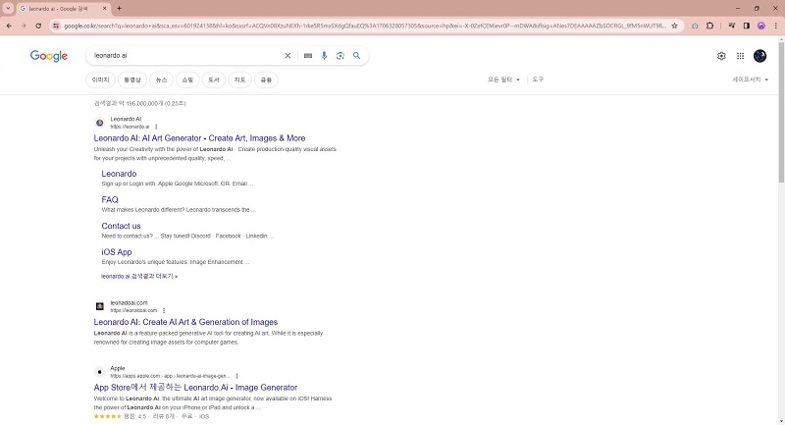Close the leonardo ai Google tab
The height and width of the screenshot is (425, 785).
[104, 8]
